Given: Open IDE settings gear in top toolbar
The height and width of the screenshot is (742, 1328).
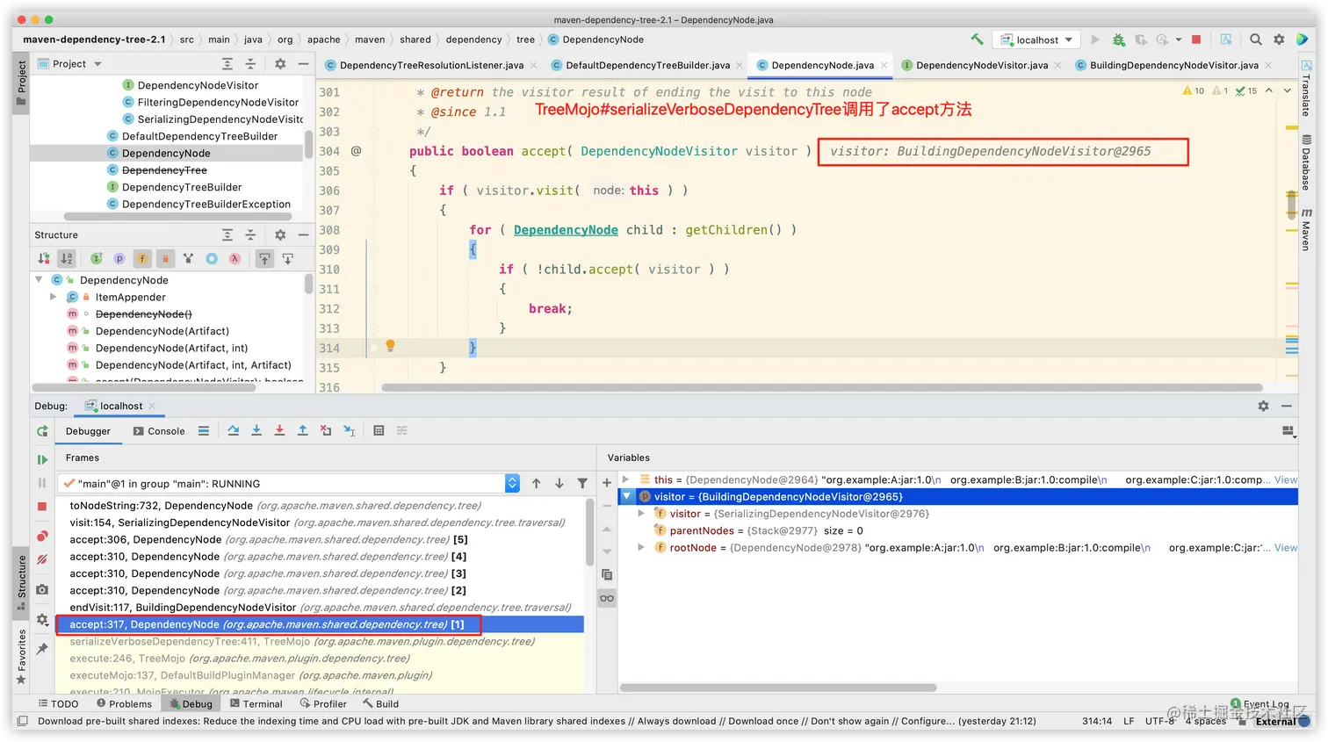Looking at the screenshot, I should tap(1279, 40).
